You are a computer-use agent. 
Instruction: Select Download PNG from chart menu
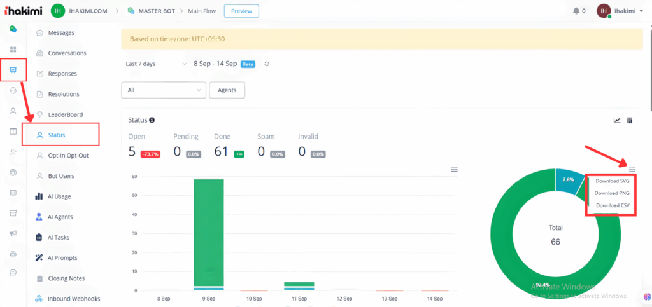tap(611, 193)
